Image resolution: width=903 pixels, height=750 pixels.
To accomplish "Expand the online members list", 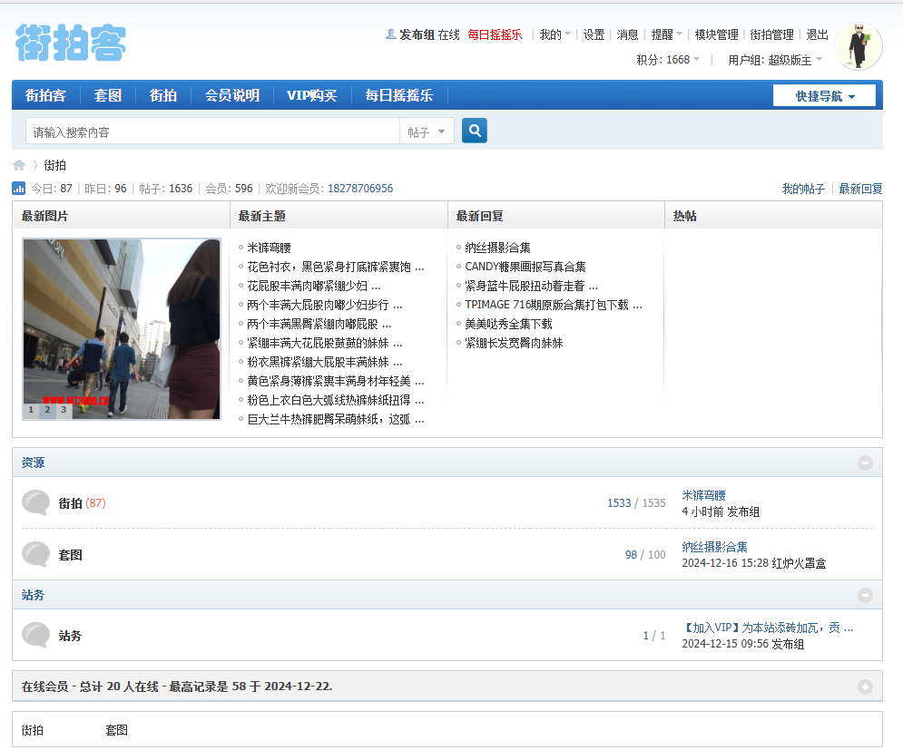I will 865,687.
